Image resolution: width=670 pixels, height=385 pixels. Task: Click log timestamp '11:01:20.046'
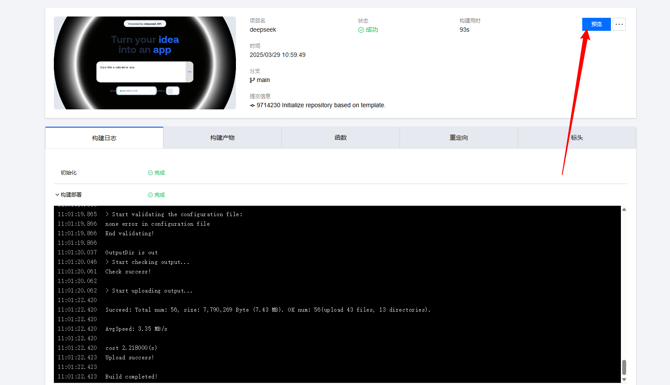click(77, 262)
